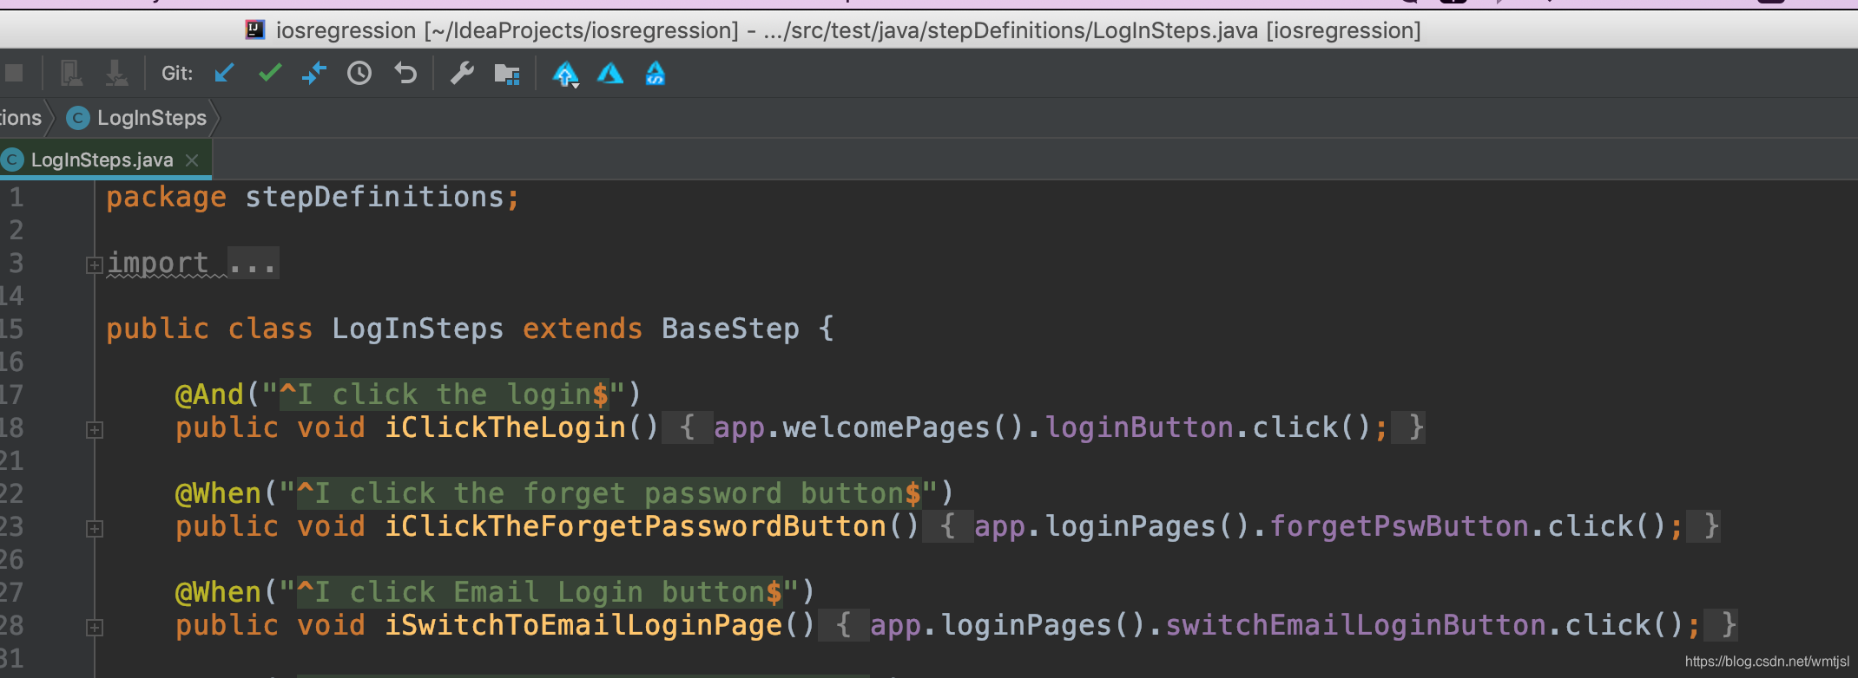This screenshot has height=678, width=1858.
Task: Click Azure publish upload icon
Action: (x=565, y=74)
